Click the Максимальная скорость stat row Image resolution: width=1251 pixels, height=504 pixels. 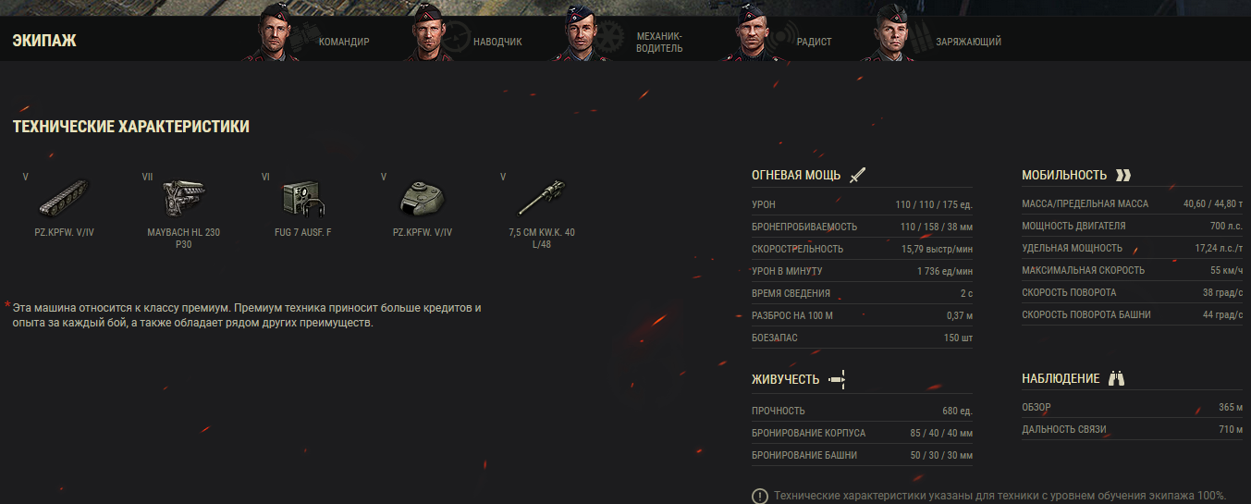1136,270
